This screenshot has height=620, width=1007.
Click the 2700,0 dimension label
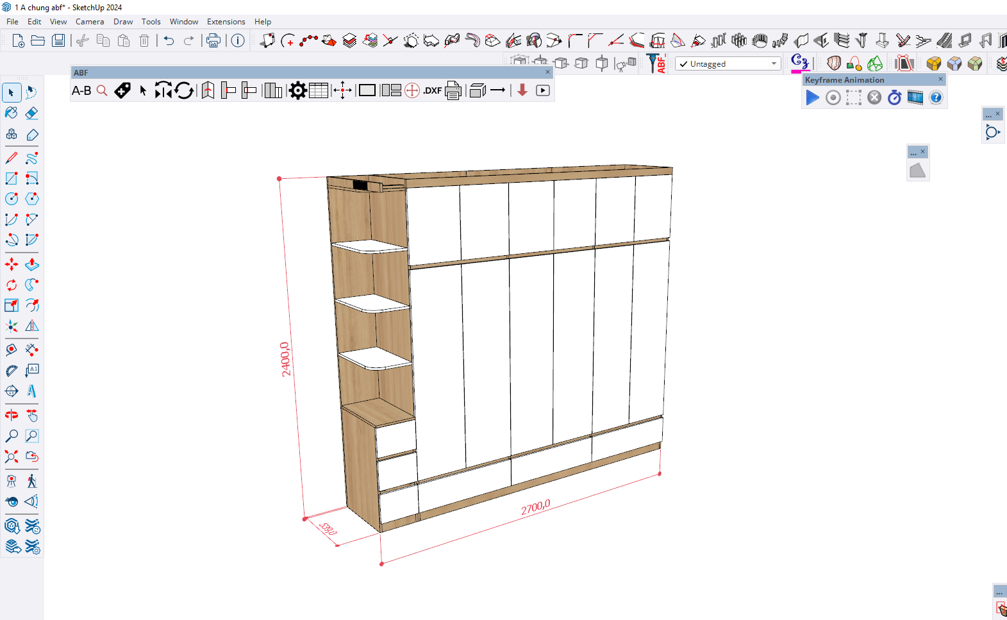click(x=535, y=507)
